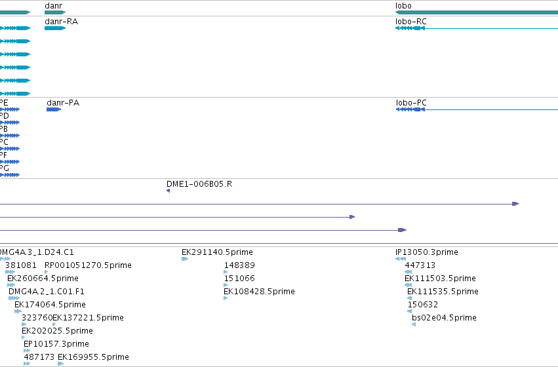Viewport: 558px width, 367px height.
Task: Click the PF protein isoform label
Action: point(3,155)
